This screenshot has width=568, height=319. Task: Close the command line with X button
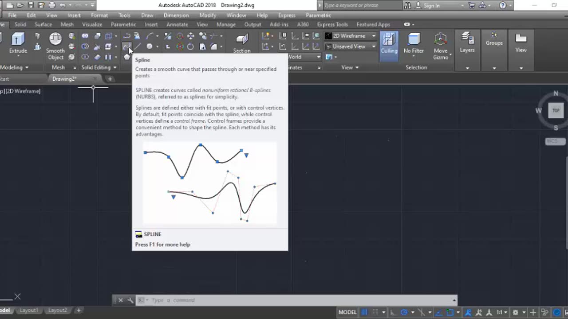click(x=120, y=300)
